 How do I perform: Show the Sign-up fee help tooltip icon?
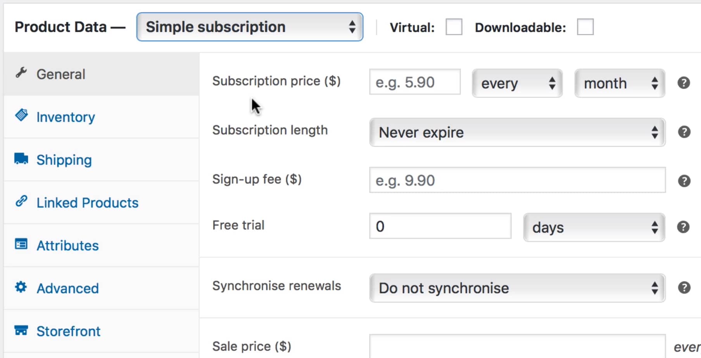click(684, 181)
